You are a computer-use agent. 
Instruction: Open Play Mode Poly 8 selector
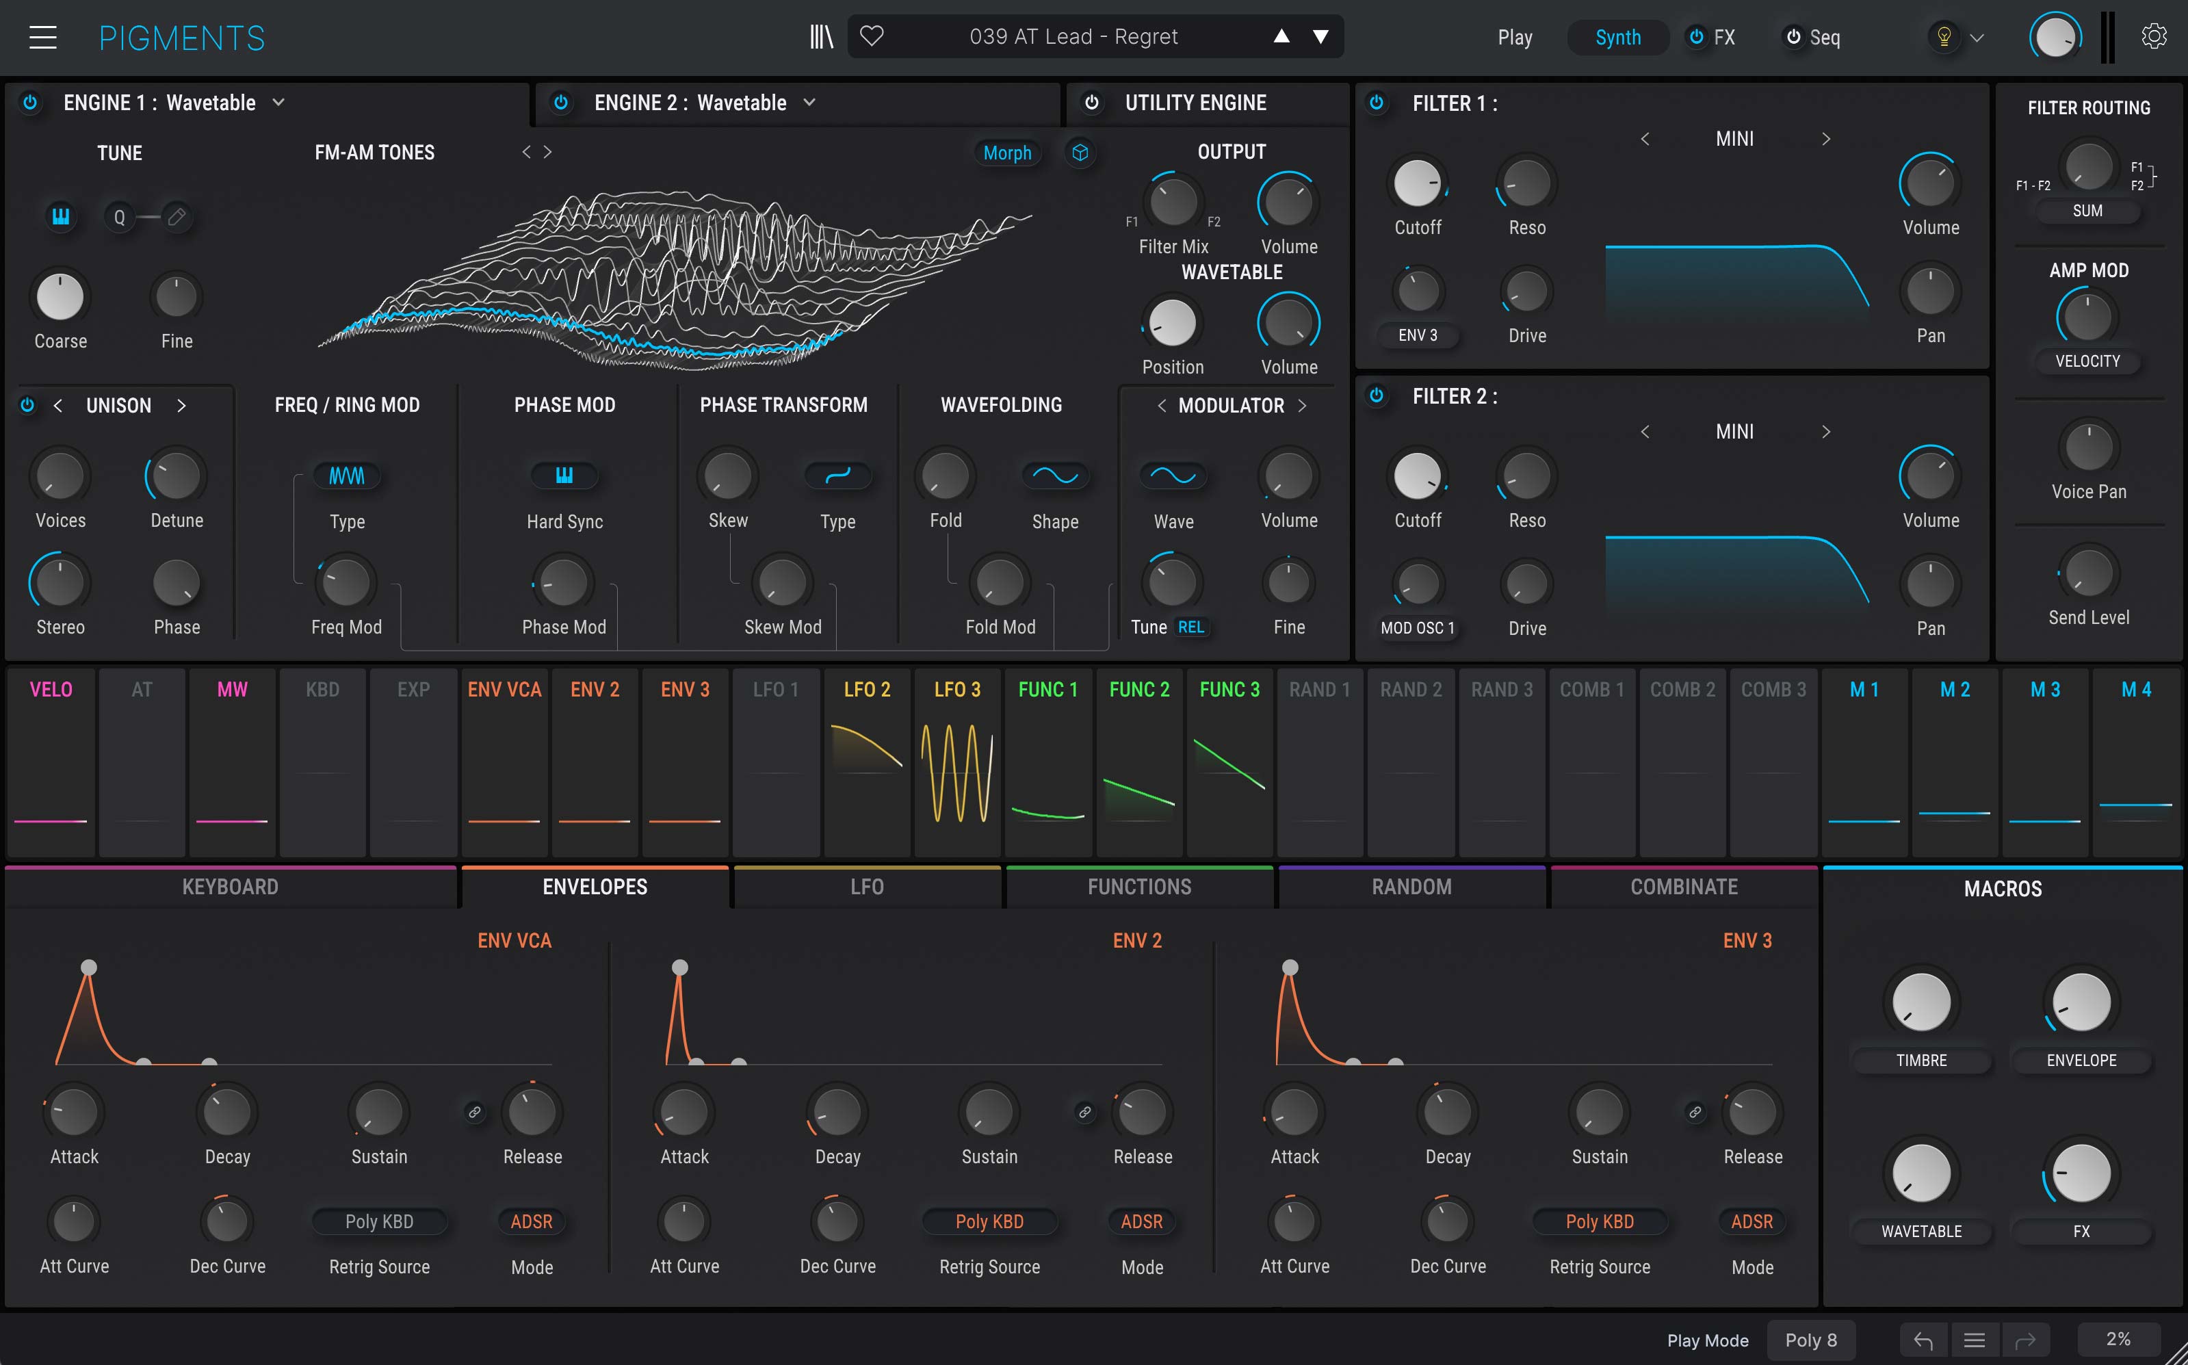click(x=1811, y=1340)
